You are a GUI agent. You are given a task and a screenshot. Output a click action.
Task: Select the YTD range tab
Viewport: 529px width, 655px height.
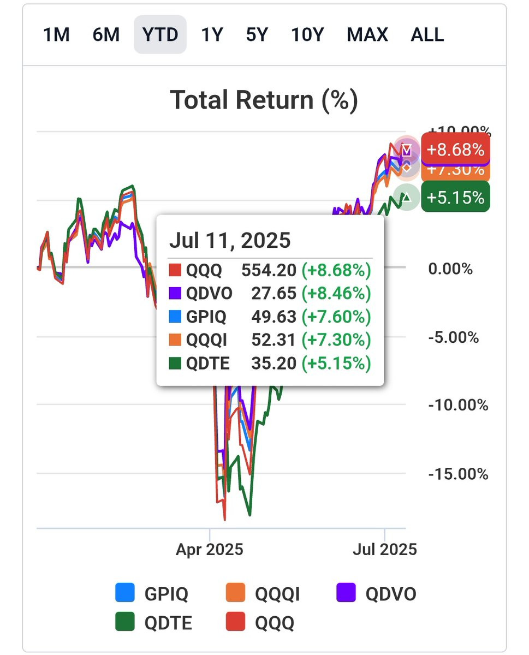point(160,35)
